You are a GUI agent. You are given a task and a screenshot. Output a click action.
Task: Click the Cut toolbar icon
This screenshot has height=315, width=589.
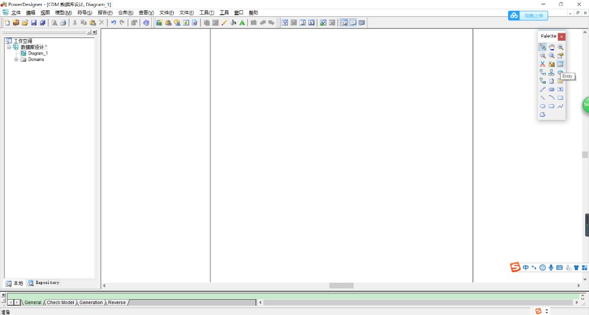[x=75, y=23]
